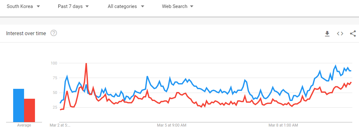Click the Average label under bars
Image resolution: width=359 pixels, height=131 pixels.
[x=24, y=125]
